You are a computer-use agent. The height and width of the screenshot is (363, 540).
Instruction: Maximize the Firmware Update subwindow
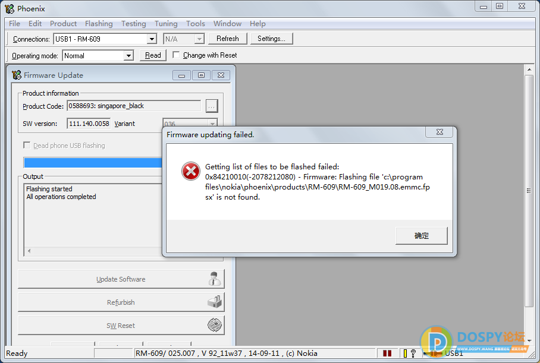[x=201, y=75]
